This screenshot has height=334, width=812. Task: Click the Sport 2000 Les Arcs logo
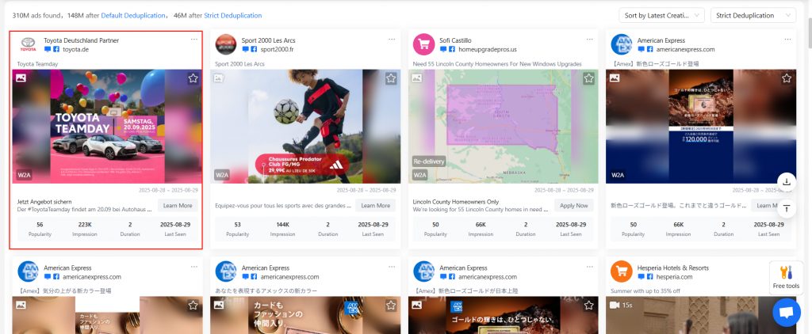pos(226,44)
